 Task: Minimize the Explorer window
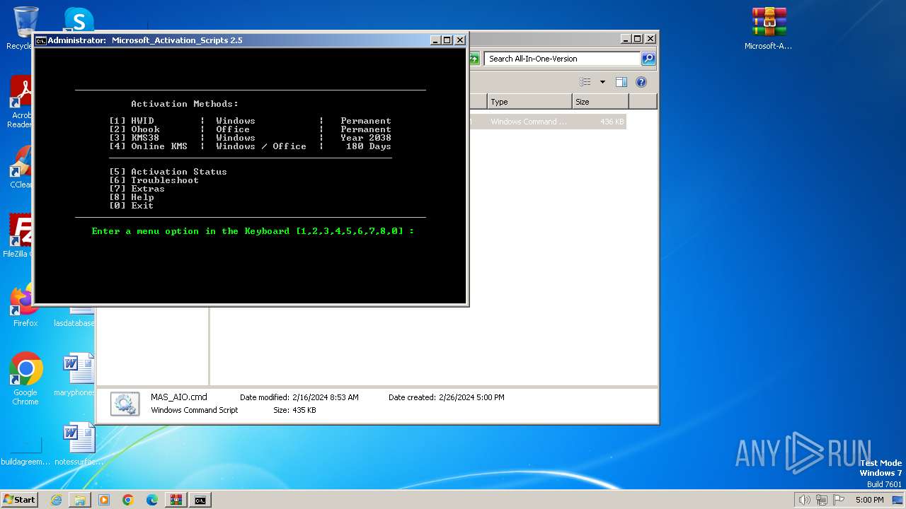pos(626,39)
